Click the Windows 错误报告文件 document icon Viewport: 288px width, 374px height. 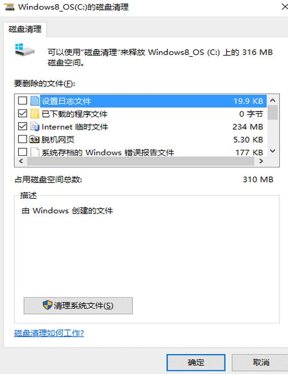coord(35,152)
